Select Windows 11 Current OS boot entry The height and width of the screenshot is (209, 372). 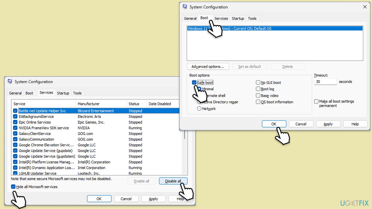pyautogui.click(x=275, y=28)
